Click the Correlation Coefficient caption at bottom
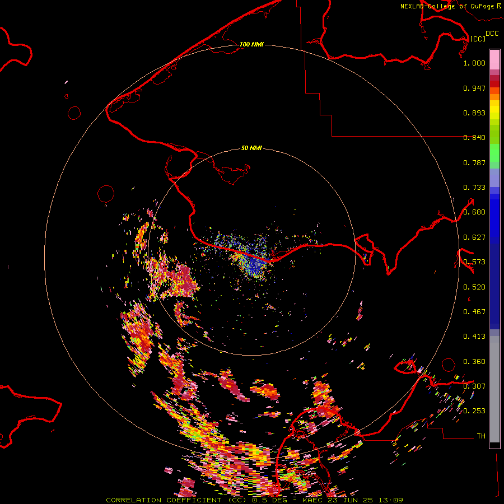The height and width of the screenshot is (504, 504). tap(255, 500)
